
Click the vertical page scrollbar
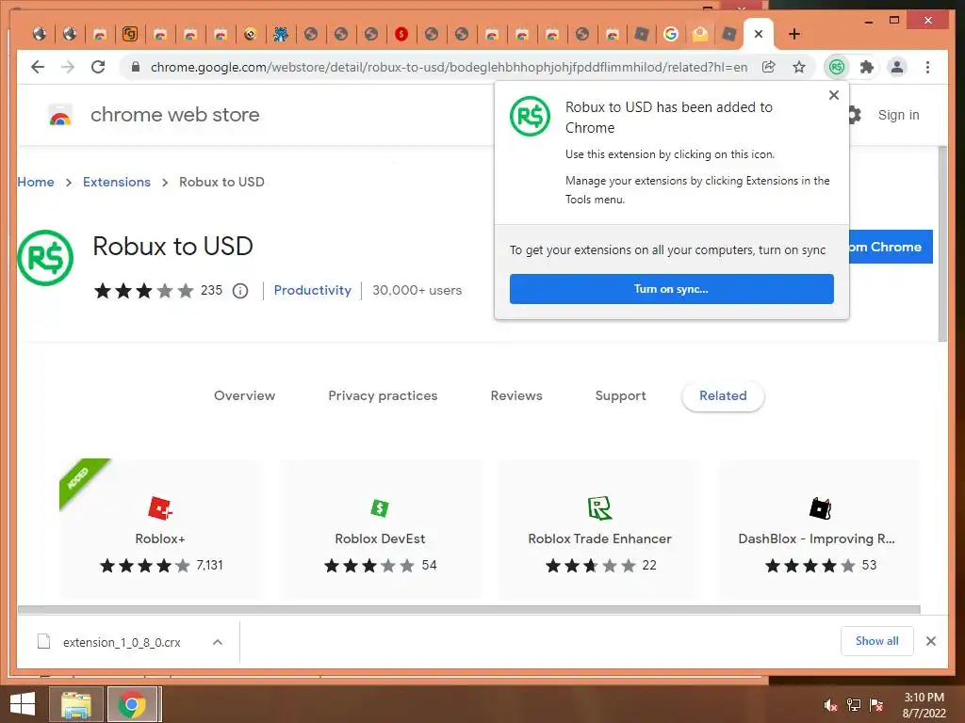(x=942, y=244)
